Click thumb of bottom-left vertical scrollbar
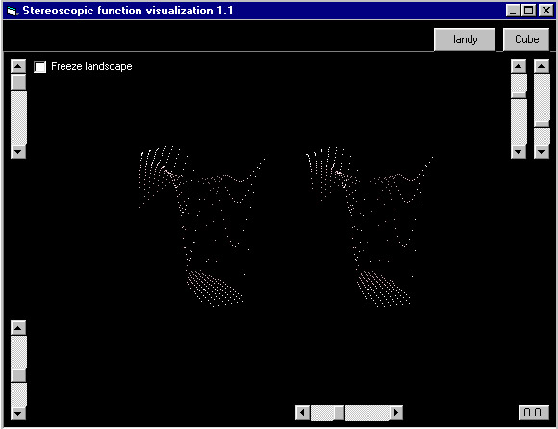Image resolution: width=558 pixels, height=429 pixels. tap(18, 376)
